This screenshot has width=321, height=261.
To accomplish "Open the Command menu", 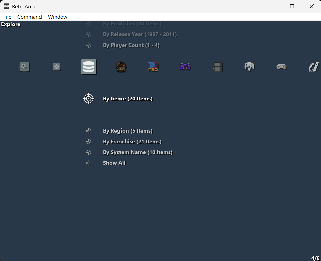I will (29, 17).
